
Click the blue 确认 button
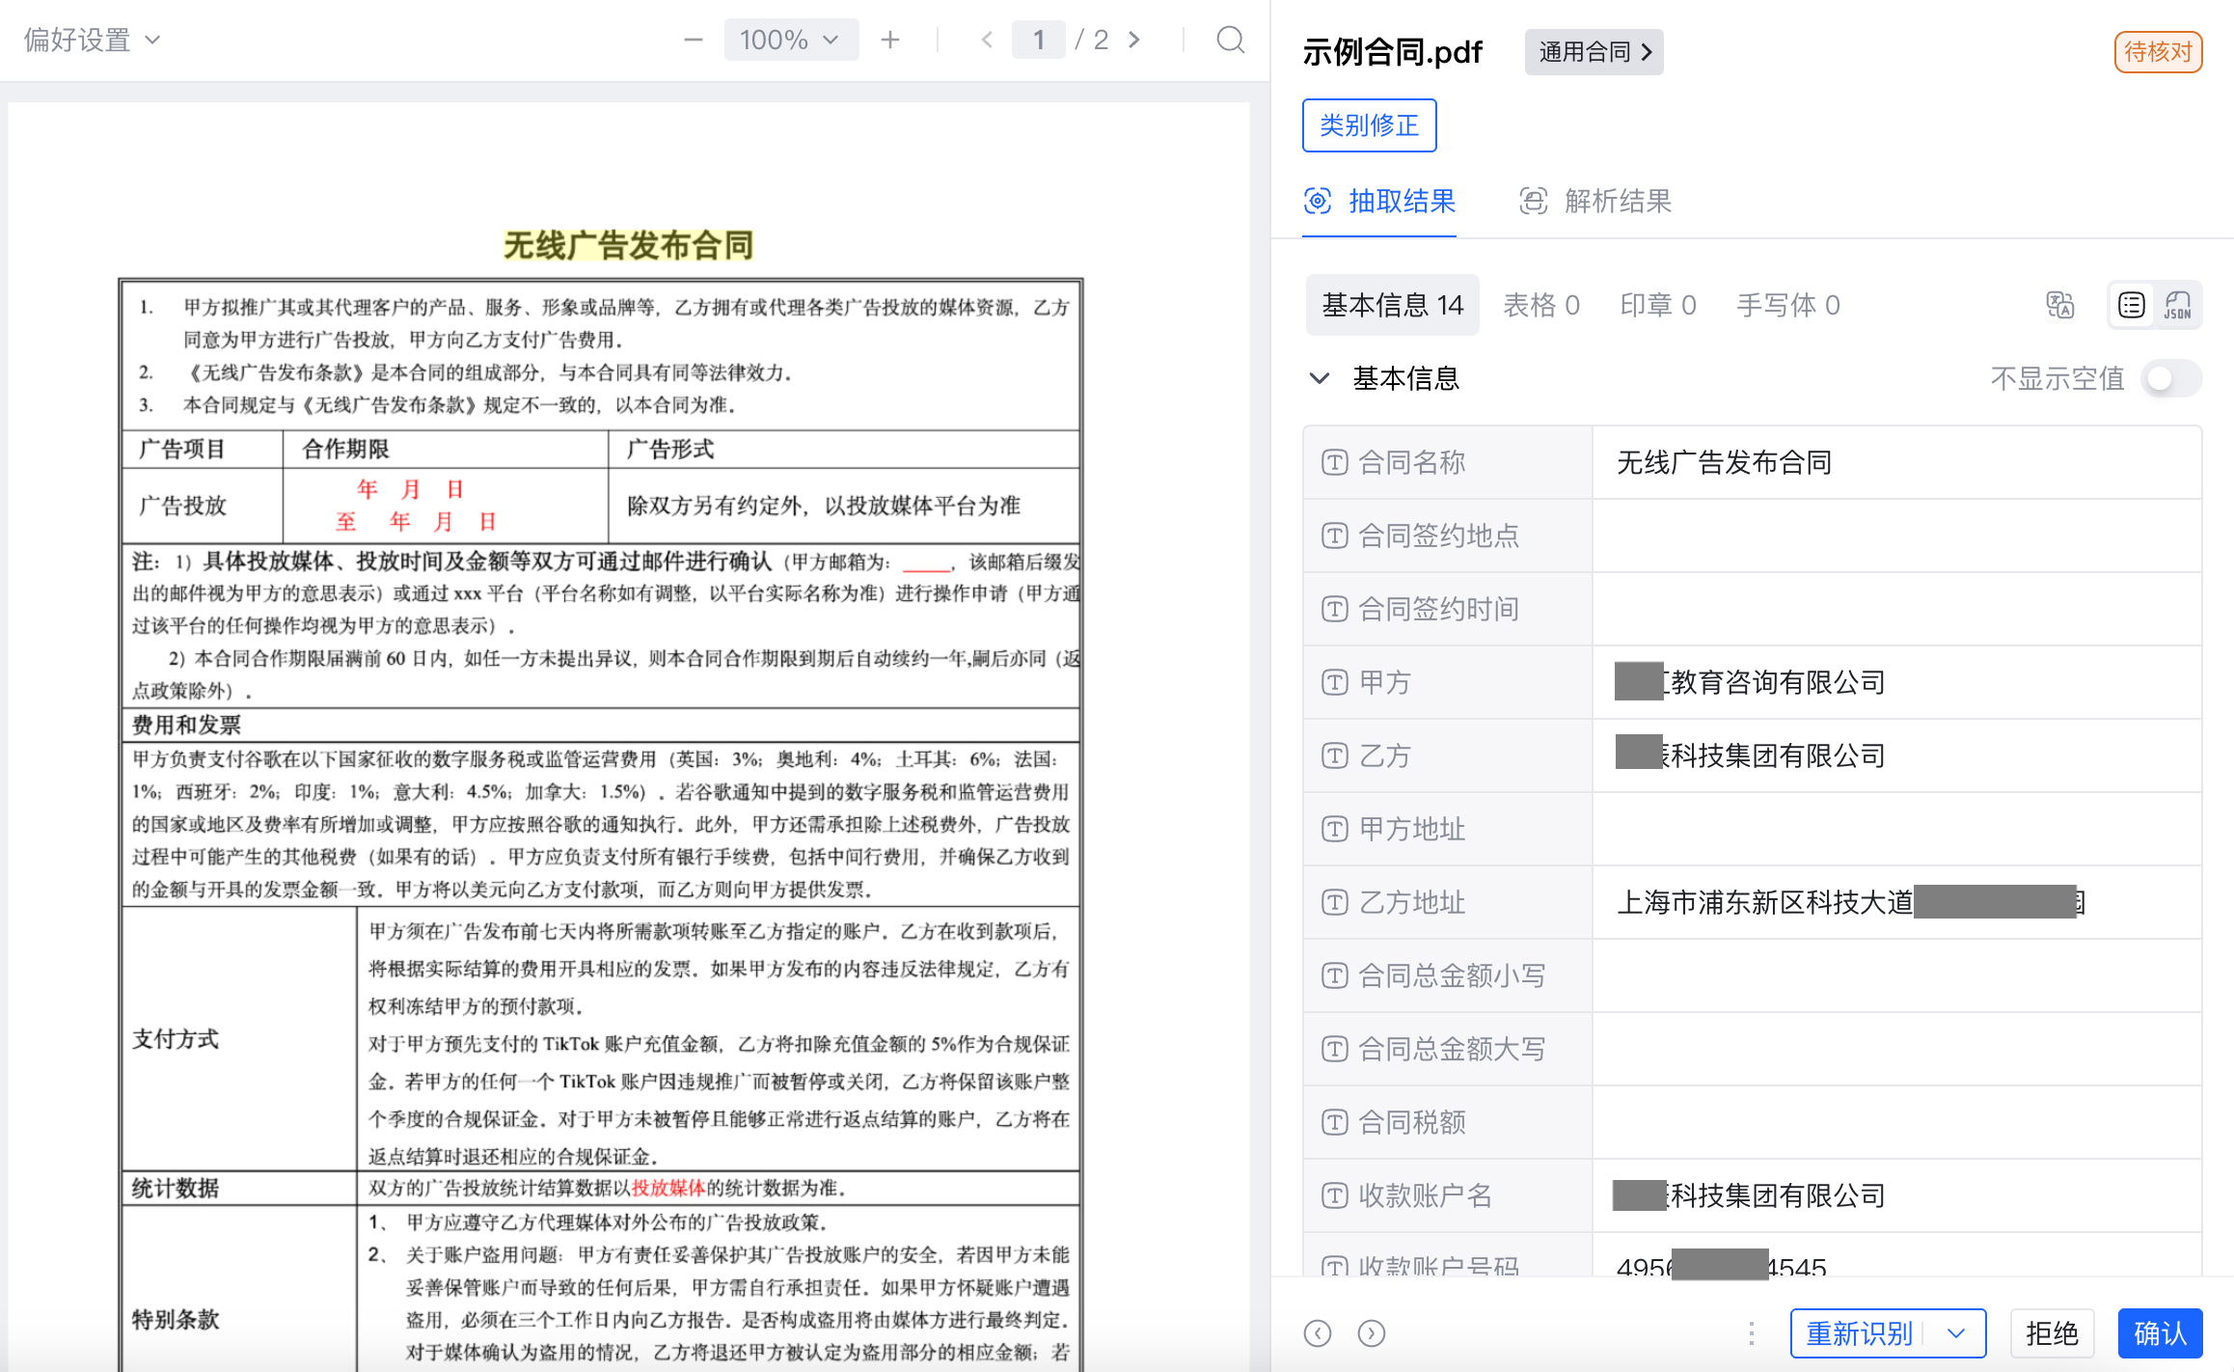point(2159,1332)
